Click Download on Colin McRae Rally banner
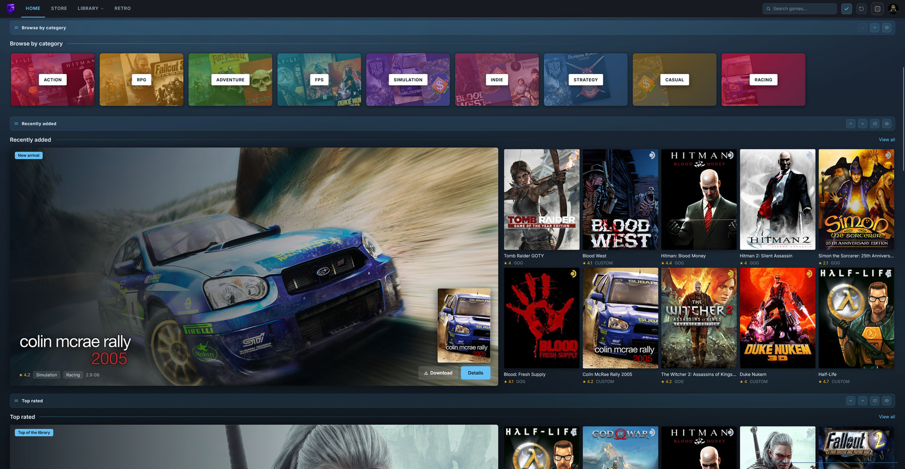The height and width of the screenshot is (469, 905). click(x=438, y=373)
